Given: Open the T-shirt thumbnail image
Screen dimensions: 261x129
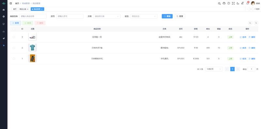Looking at the screenshot, I should [x=32, y=47].
